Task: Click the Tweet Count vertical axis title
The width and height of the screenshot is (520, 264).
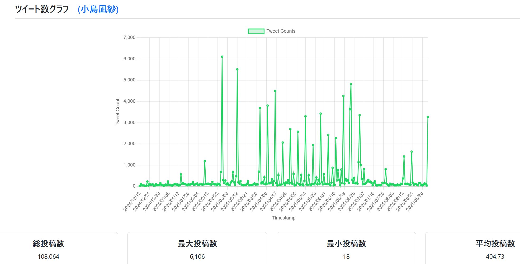Action: point(118,112)
